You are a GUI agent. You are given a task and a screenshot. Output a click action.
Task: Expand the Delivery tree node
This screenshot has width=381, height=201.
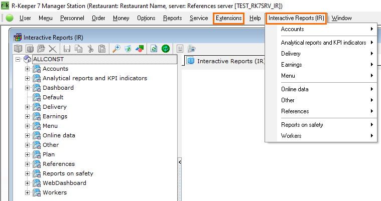coord(27,107)
